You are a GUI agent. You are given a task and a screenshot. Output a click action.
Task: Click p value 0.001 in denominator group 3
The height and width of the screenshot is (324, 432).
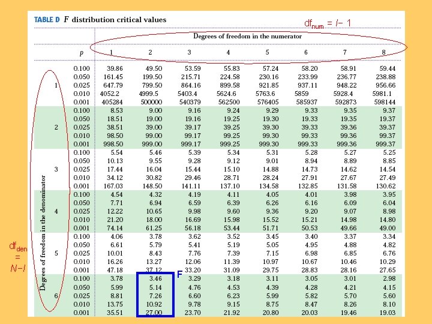point(82,186)
